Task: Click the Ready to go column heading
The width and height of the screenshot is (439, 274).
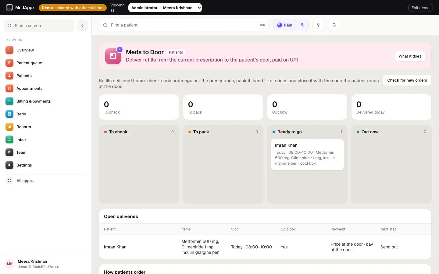Action: (x=289, y=132)
